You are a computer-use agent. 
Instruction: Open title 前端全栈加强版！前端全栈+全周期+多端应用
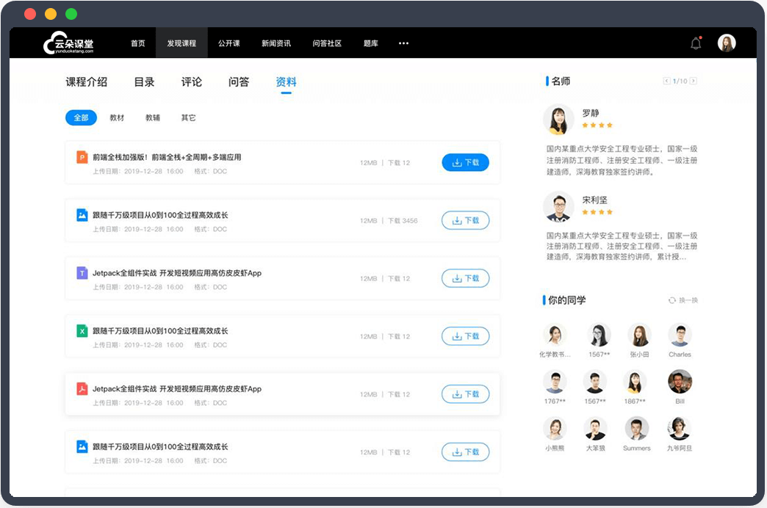(x=167, y=157)
